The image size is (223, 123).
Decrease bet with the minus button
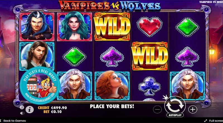tap(157, 109)
